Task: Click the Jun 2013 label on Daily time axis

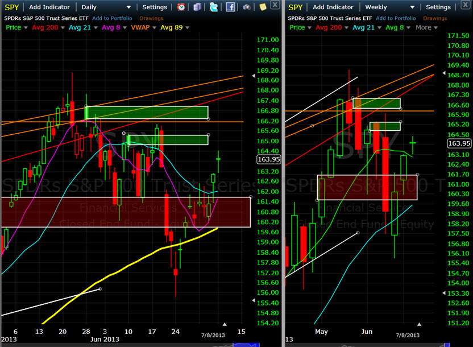Action: click(x=105, y=339)
